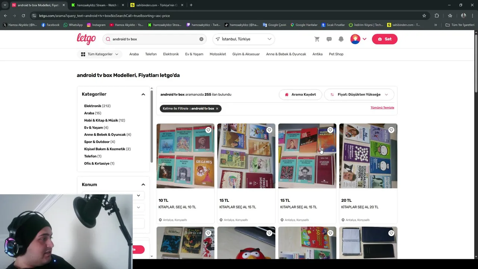Open the Araba category
478x269 pixels.
click(x=134, y=54)
